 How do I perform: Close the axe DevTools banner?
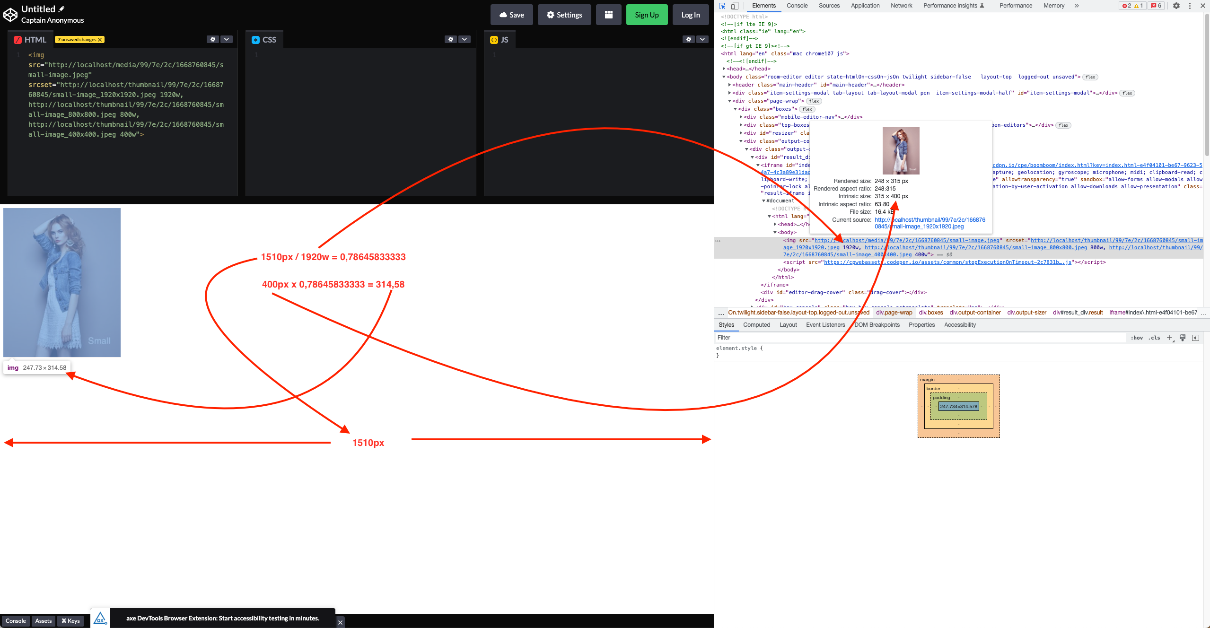[x=340, y=622]
